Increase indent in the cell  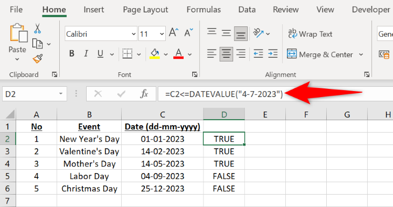point(273,54)
